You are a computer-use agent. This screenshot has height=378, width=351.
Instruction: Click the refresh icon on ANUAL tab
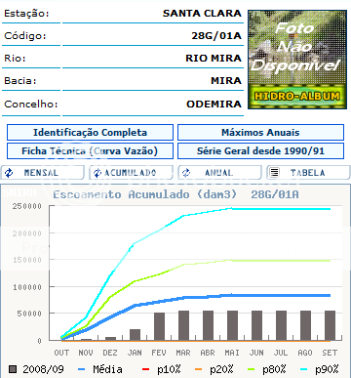(186, 173)
